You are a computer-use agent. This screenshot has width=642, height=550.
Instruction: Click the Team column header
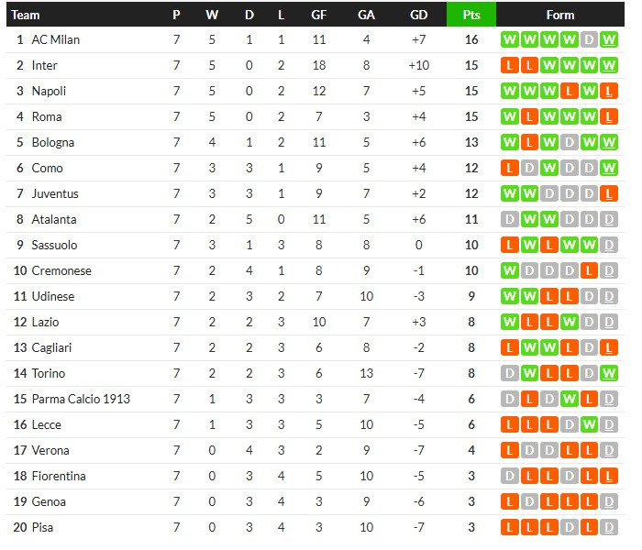pyautogui.click(x=26, y=15)
